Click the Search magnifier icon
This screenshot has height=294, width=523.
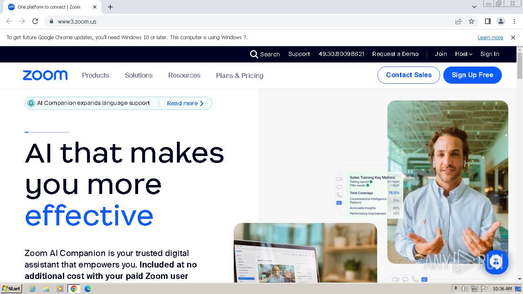pos(254,54)
